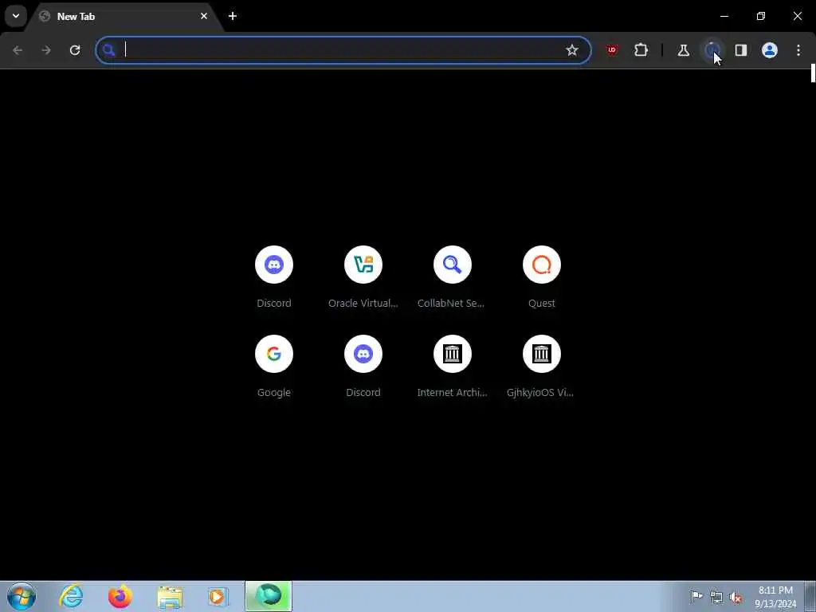This screenshot has height=612, width=816.
Task: Open the Internet Archi... shortcut
Action: [x=453, y=367]
